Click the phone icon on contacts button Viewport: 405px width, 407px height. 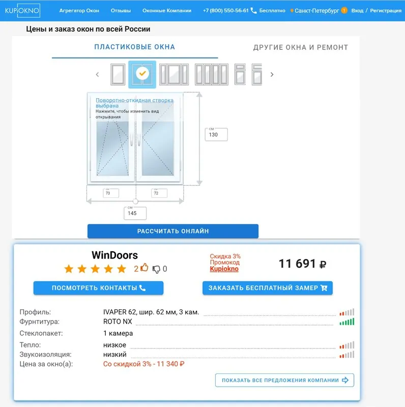(x=142, y=288)
